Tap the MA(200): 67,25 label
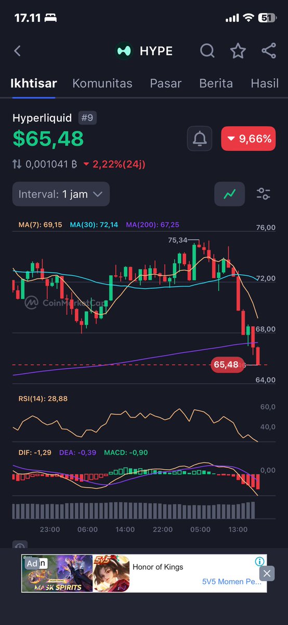 152,225
